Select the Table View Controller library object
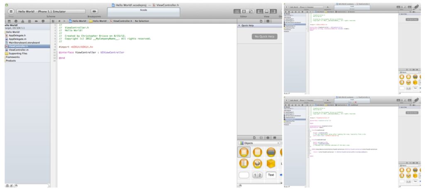This screenshot has width=425, height=192. (257, 152)
